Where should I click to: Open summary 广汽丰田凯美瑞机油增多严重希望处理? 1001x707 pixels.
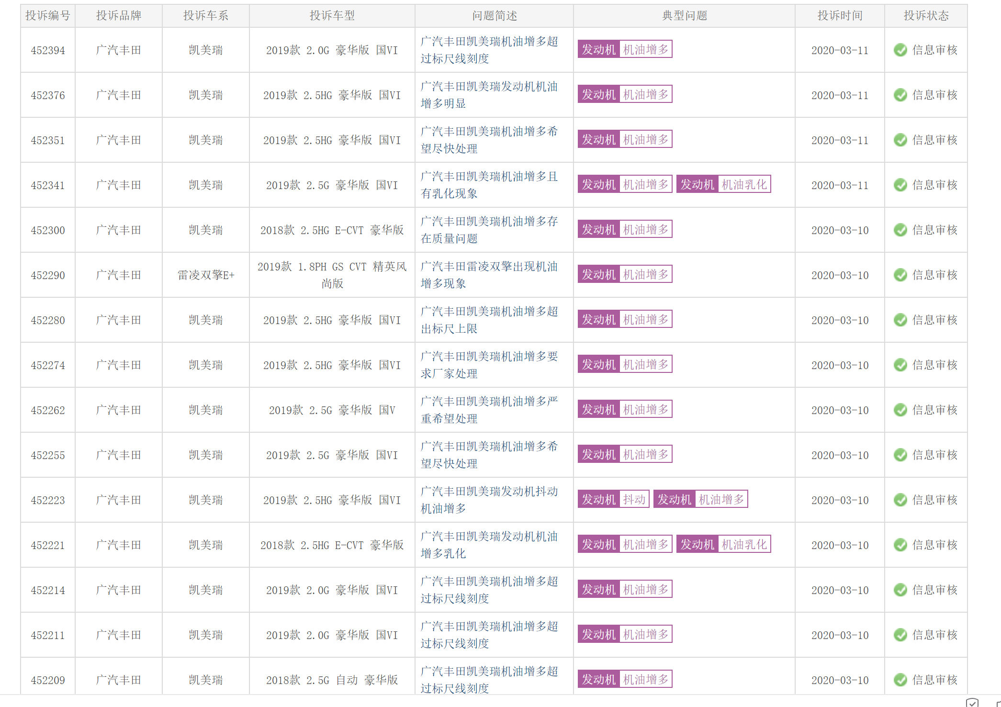[x=489, y=410]
